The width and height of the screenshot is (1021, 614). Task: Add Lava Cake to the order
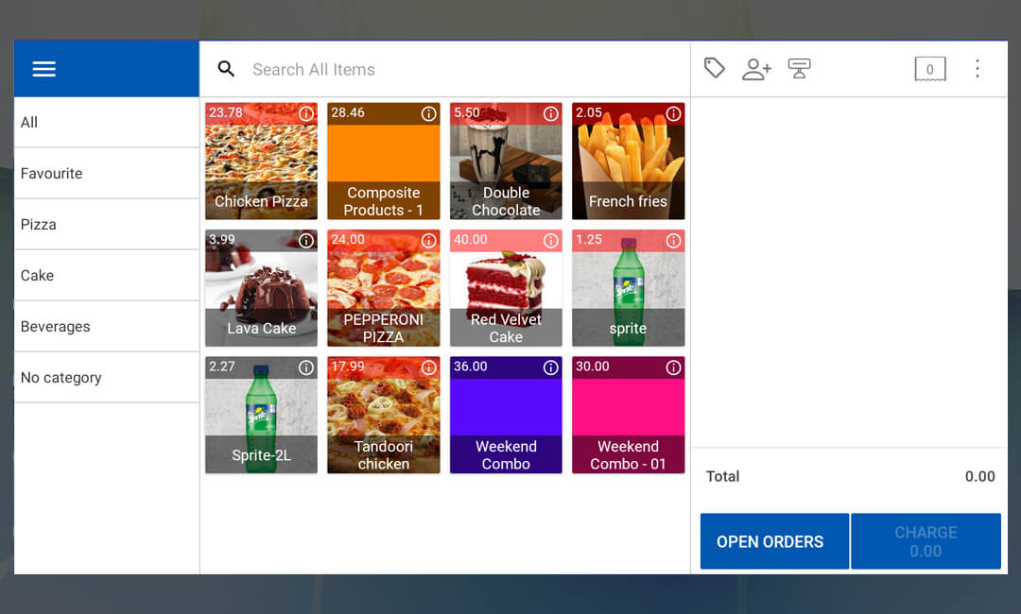pyautogui.click(x=261, y=289)
